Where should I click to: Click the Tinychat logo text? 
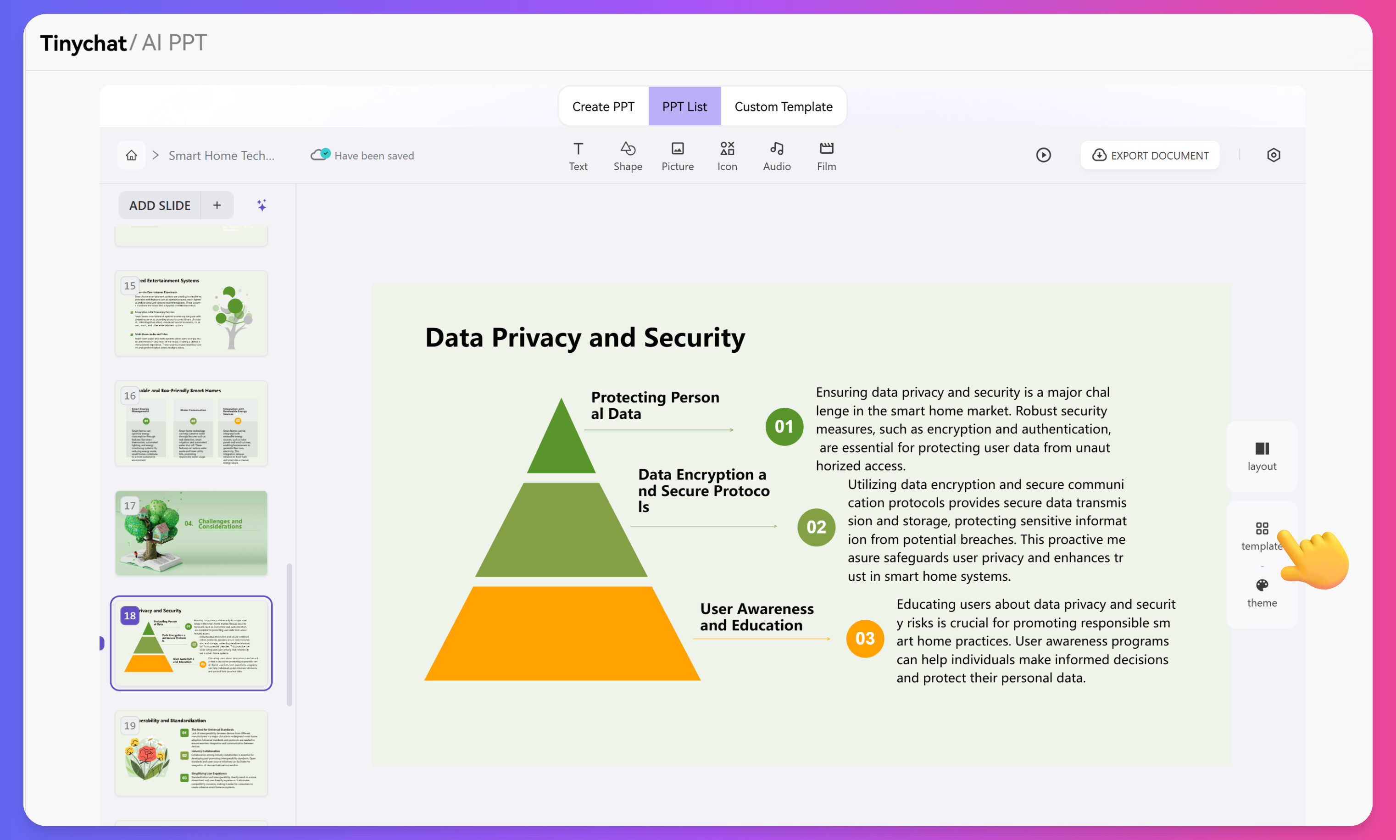[83, 43]
